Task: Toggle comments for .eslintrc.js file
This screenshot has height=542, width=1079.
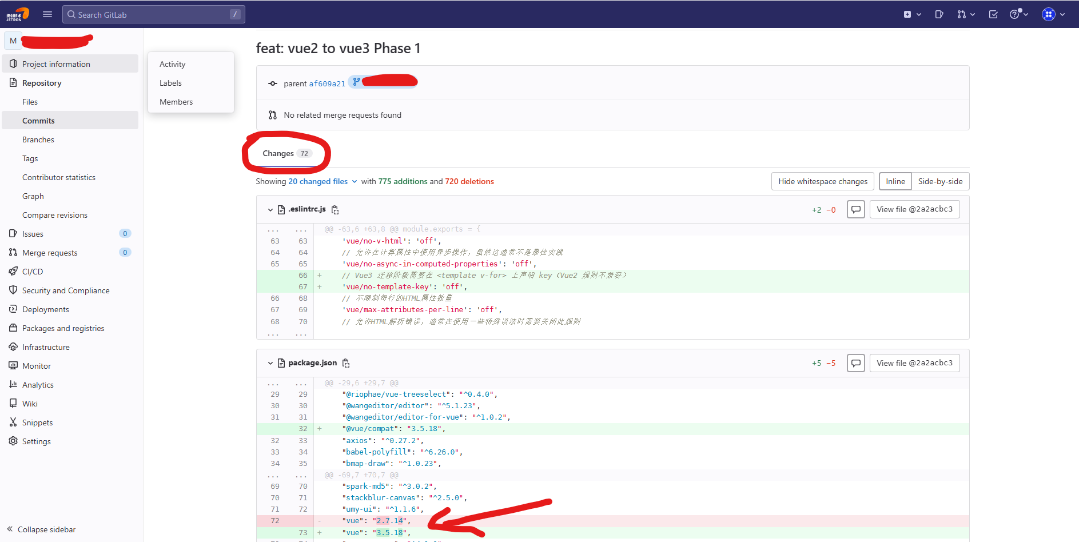Action: (855, 210)
